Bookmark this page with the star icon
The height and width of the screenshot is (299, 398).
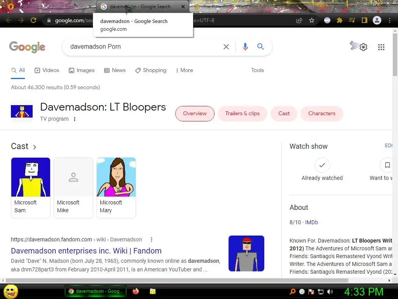pos(312,20)
